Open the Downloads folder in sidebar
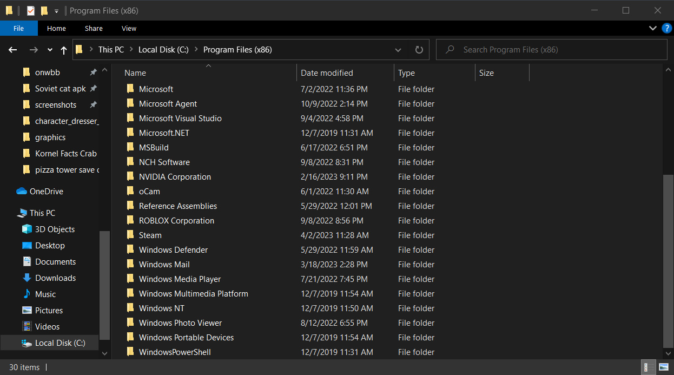 pos(55,278)
